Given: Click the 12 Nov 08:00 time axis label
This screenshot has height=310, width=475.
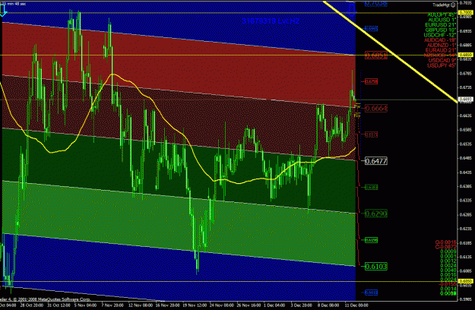Looking at the screenshot, I should tap(141, 305).
